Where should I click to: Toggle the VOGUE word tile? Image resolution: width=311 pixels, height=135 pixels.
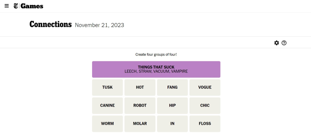[205, 87]
